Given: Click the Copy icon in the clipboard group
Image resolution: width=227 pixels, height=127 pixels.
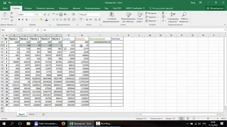Looking at the screenshot, I should 11,17.
